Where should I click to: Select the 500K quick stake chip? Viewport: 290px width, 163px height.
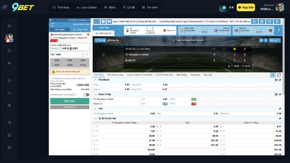point(57,65)
